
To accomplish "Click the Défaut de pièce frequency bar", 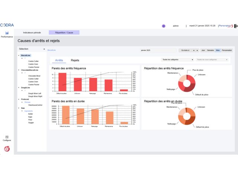I will pos(62,82).
